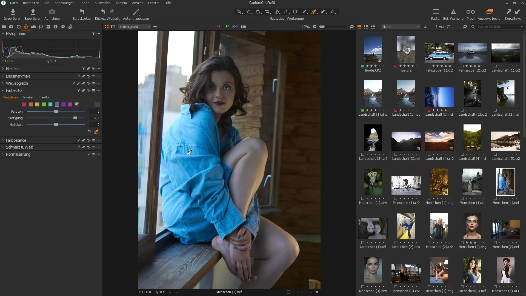Click the add layer plus icon
This screenshot has width=526, height=296.
[x=155, y=27]
